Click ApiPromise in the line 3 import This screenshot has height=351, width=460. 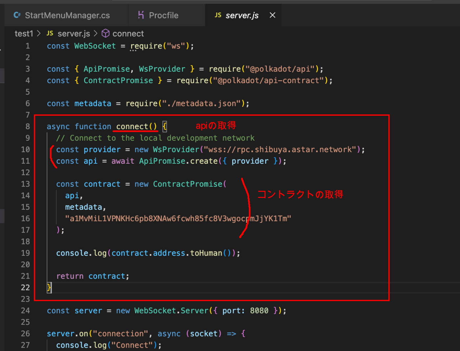coord(107,69)
